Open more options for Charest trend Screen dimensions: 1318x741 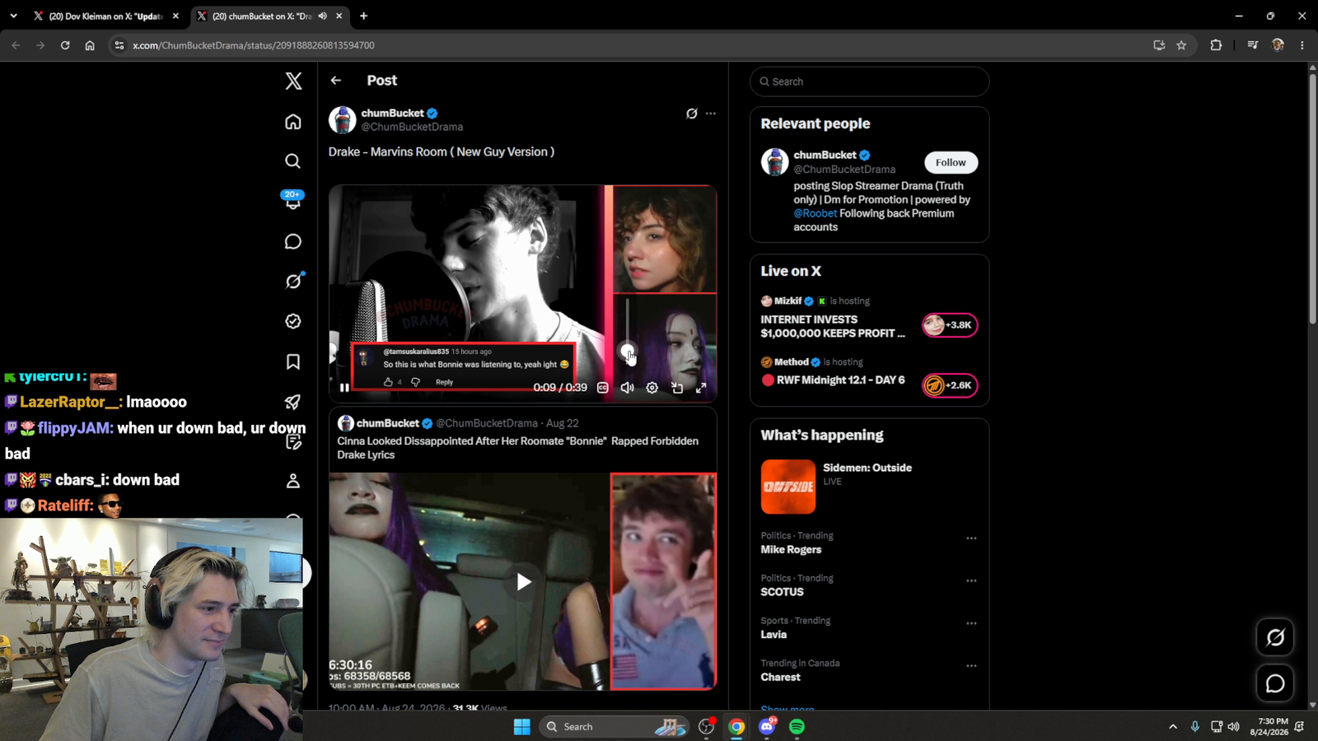971,665
